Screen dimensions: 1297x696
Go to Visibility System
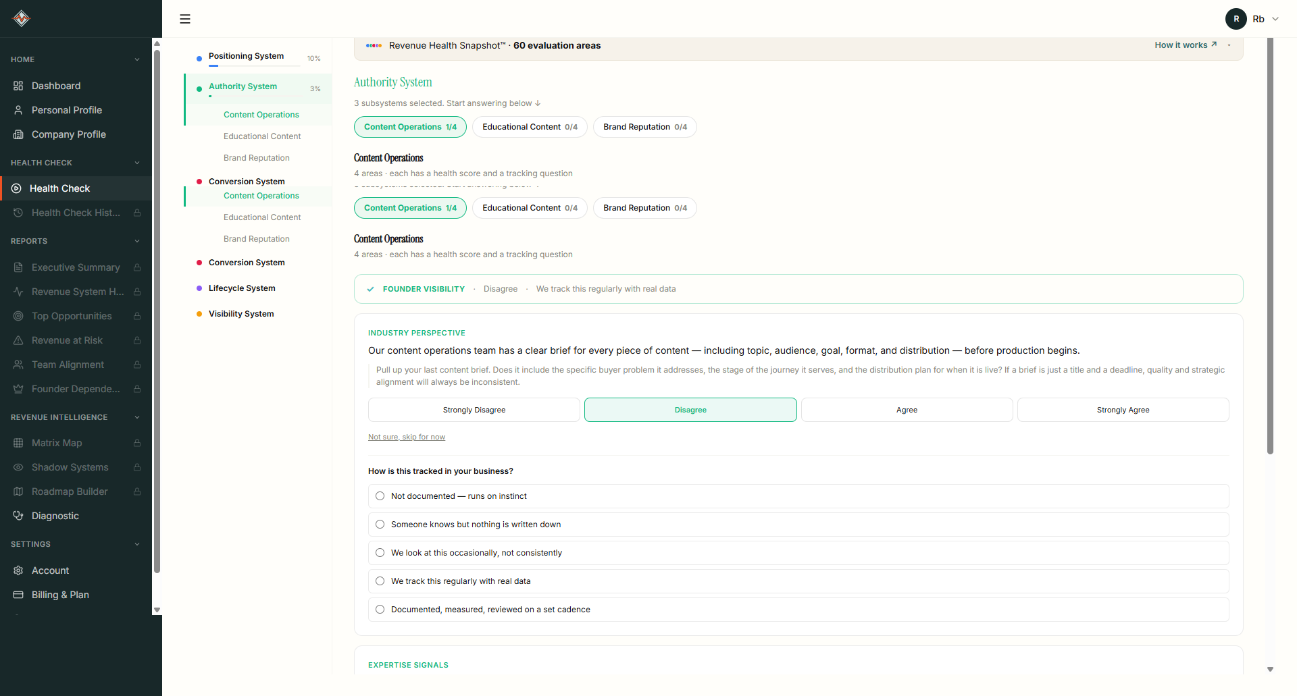pos(241,314)
